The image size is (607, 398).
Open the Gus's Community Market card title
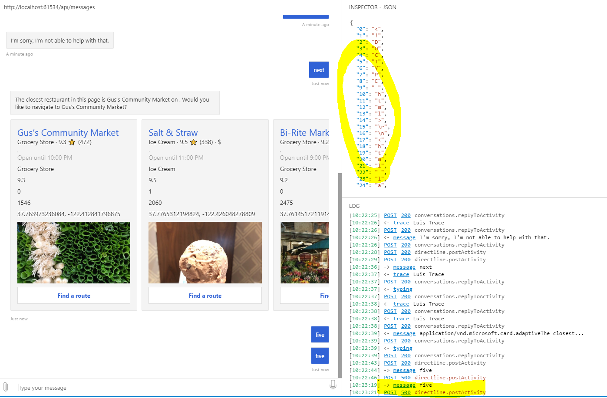click(x=68, y=133)
